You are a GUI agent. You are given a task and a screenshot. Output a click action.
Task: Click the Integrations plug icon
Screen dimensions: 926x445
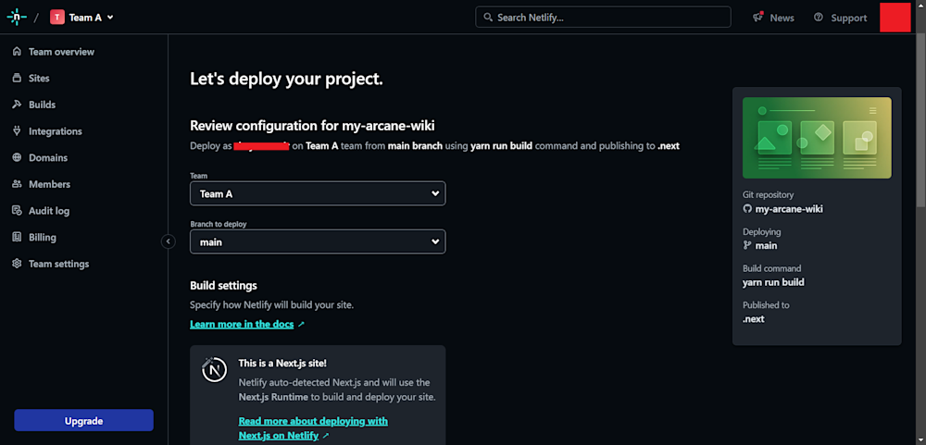[x=17, y=131]
